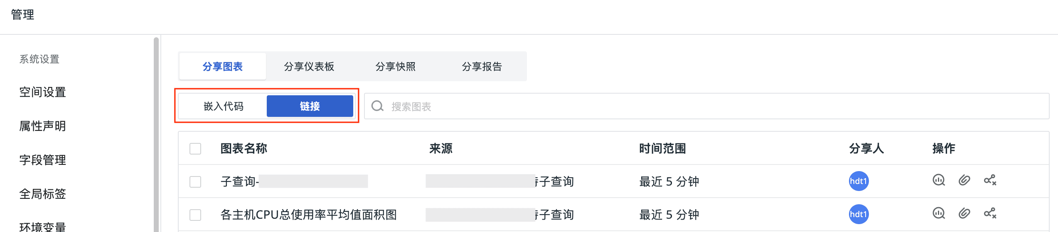Toggle select-all checkbox in table header

pyautogui.click(x=195, y=149)
